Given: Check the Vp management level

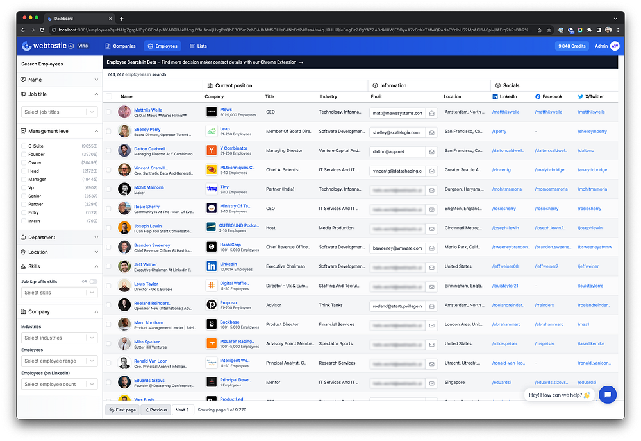Looking at the screenshot, I should pos(24,187).
